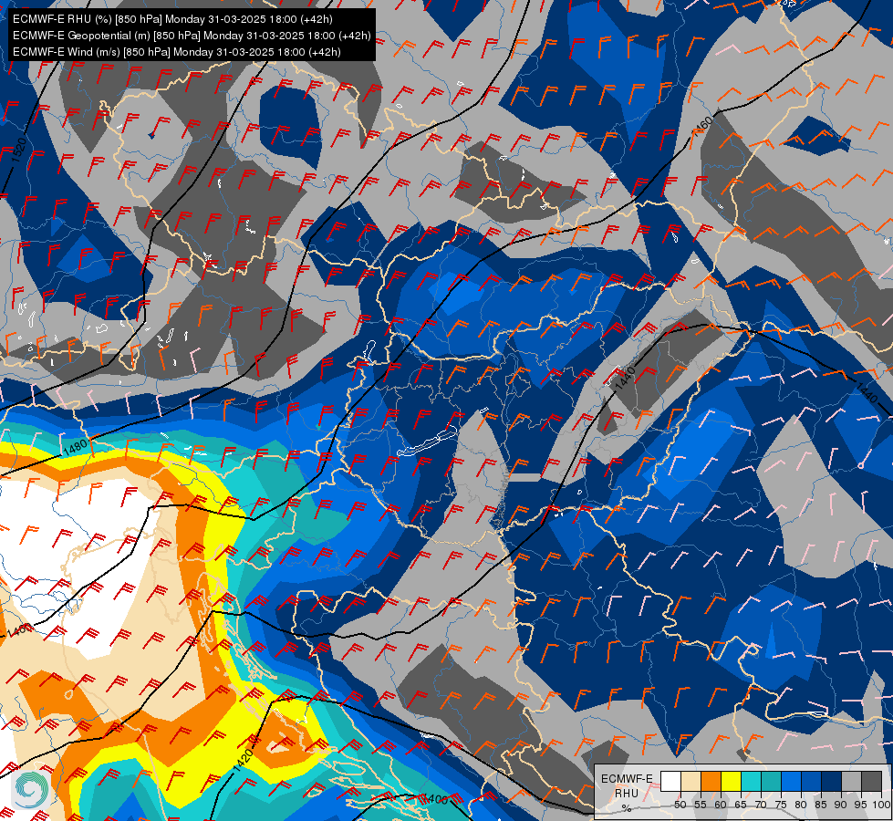Click the legend value 85
The height and width of the screenshot is (821, 893).
(821, 805)
